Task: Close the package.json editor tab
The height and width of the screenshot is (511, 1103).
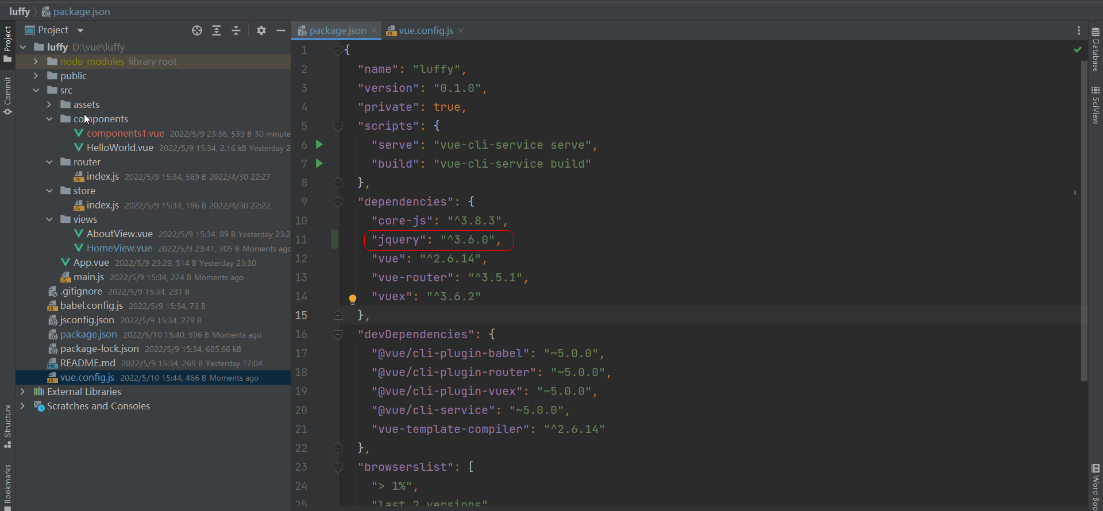Action: point(374,30)
